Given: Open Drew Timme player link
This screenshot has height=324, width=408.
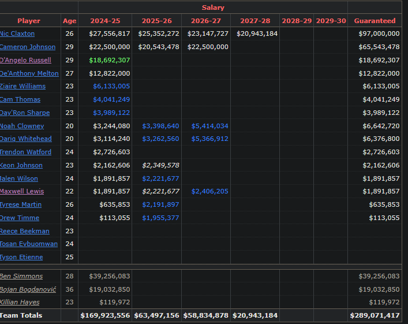Looking at the screenshot, I should 20,218.
